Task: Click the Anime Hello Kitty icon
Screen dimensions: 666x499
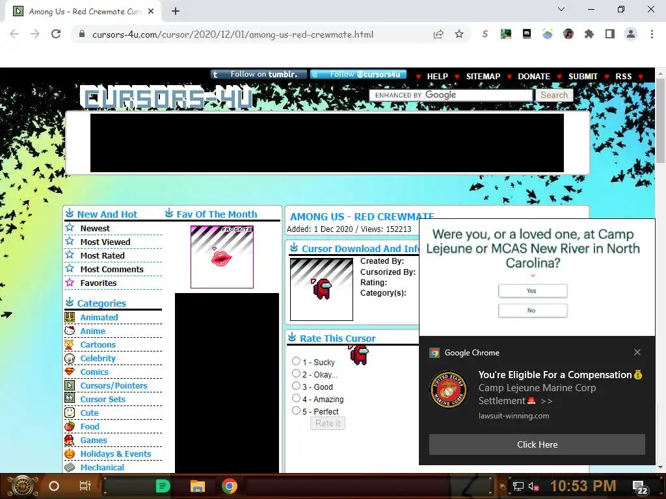Action: pos(70,331)
